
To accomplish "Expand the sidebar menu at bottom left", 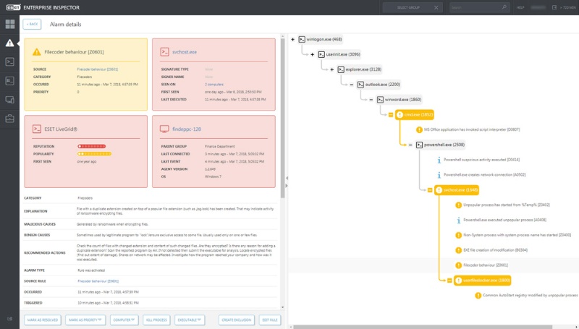I will [10, 319].
